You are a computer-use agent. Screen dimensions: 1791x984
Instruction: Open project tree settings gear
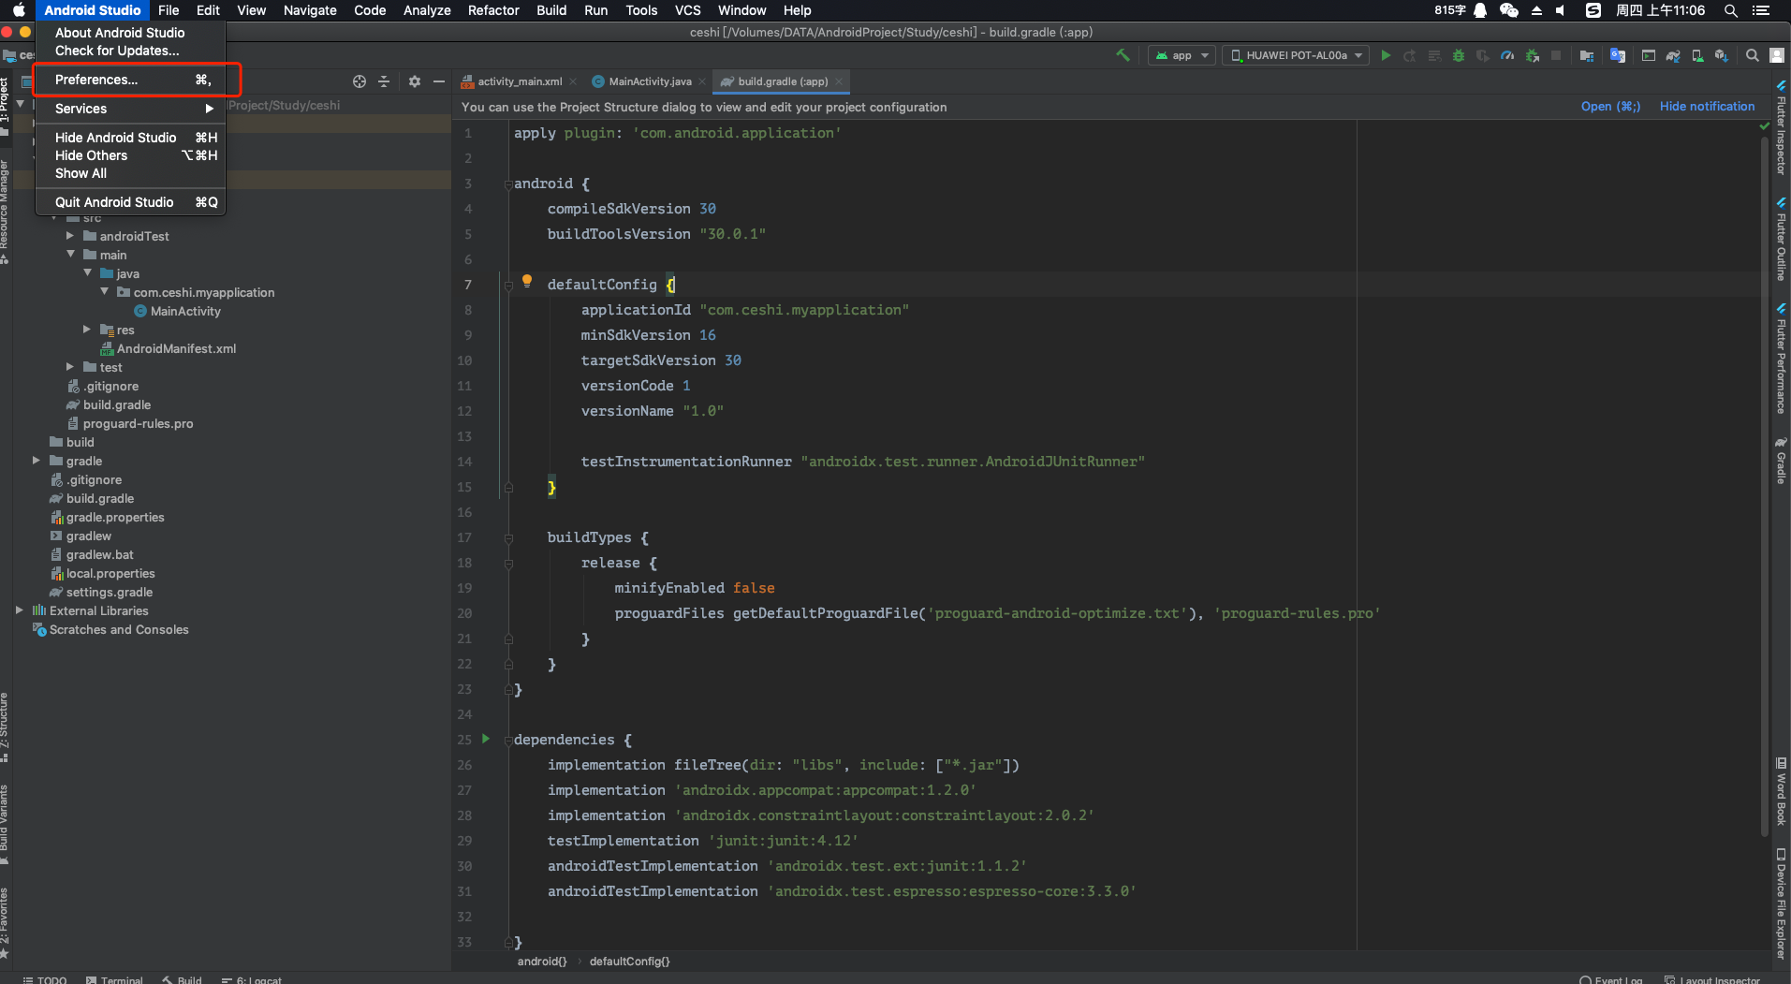(x=413, y=81)
